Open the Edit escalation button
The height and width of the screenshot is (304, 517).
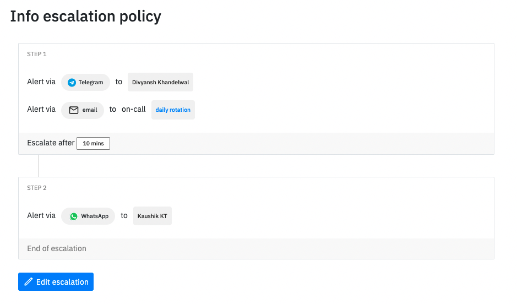(x=56, y=282)
